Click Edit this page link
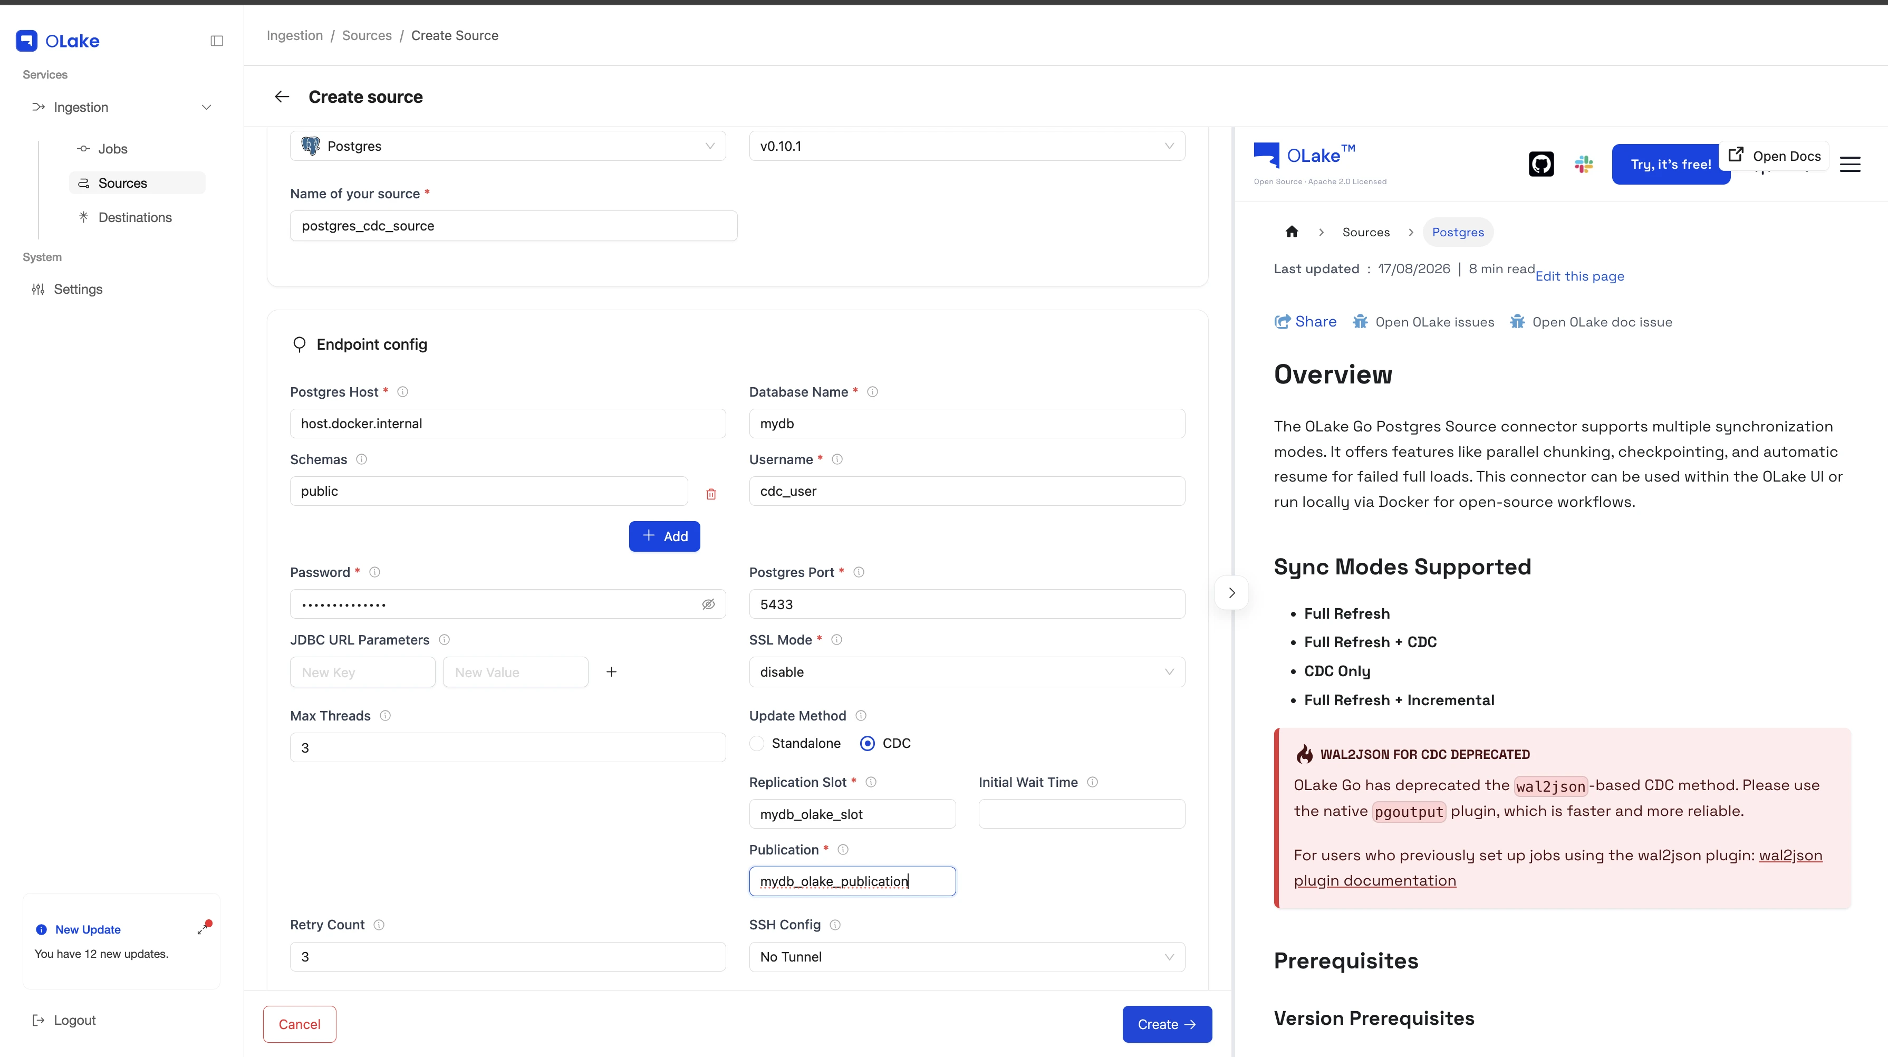Screen dimensions: 1888x1057 pyautogui.click(x=1579, y=276)
